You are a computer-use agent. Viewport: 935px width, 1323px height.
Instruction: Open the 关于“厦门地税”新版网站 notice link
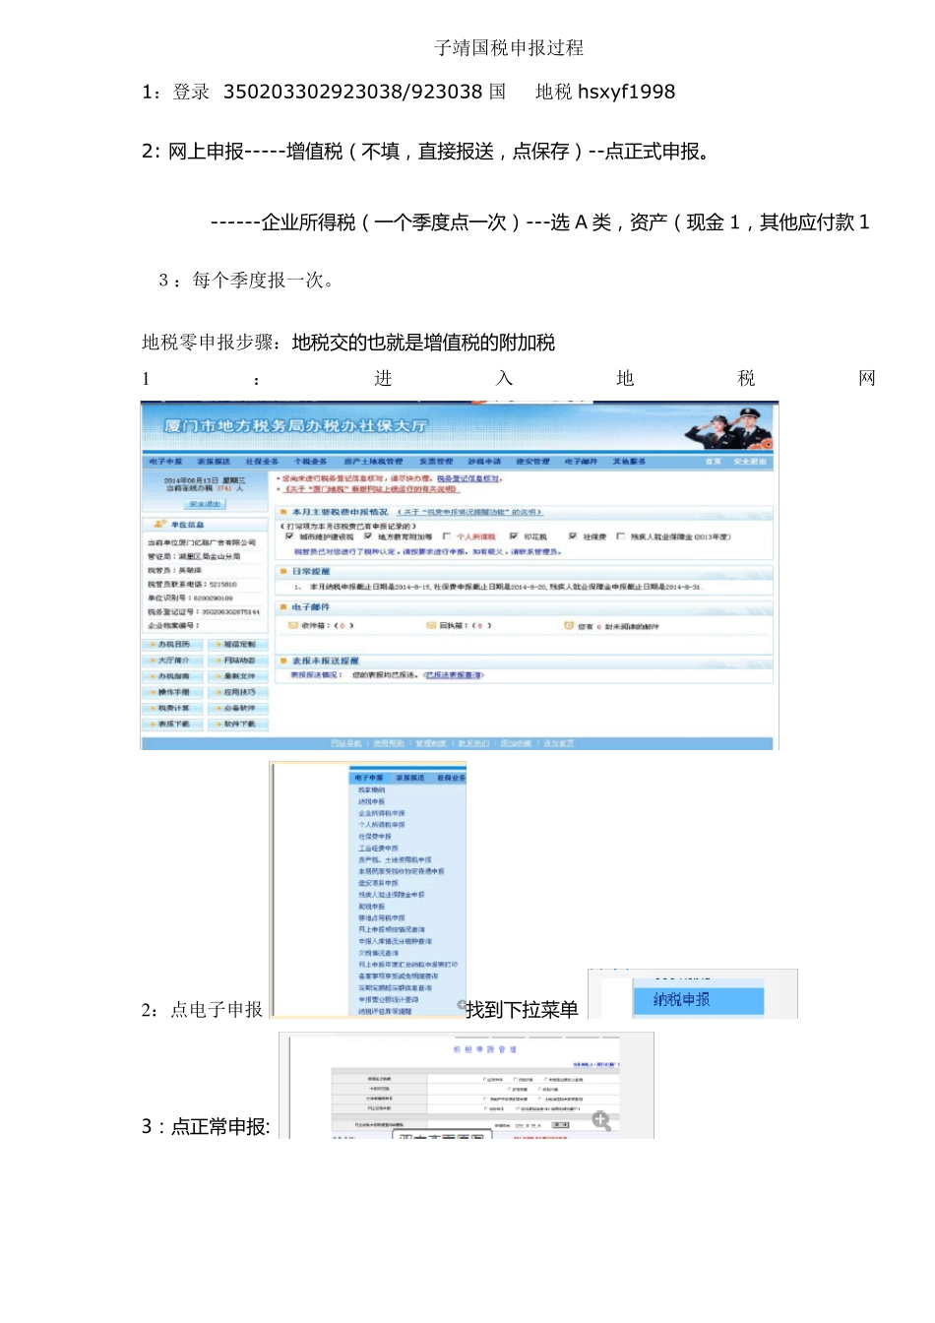coord(371,489)
